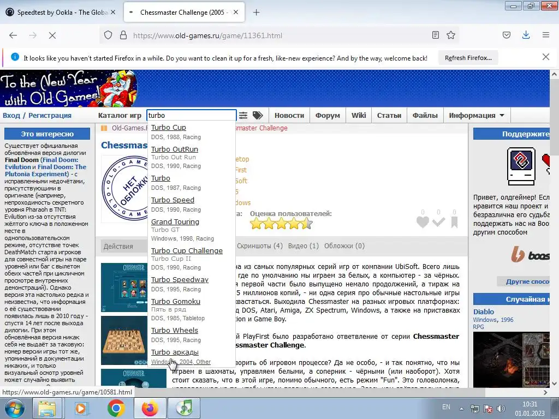Switch to Firefox in the taskbar
Screen dimensions: 559x419
(x=150, y=408)
